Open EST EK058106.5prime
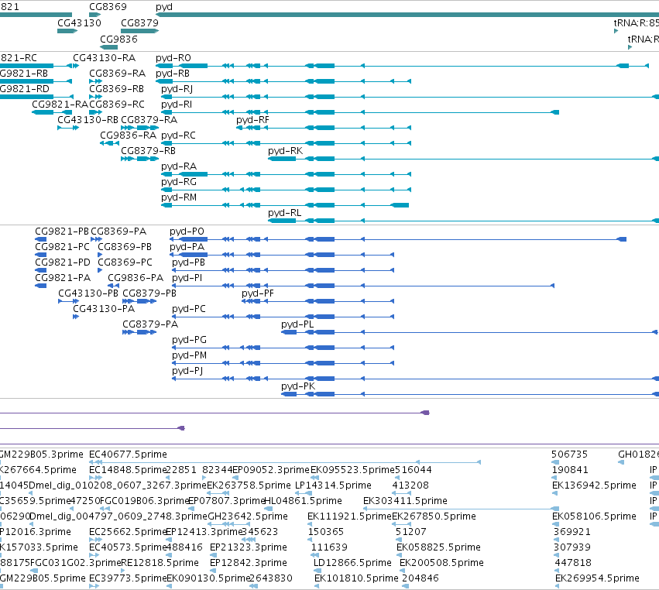This screenshot has height=590, width=659. tap(594, 516)
